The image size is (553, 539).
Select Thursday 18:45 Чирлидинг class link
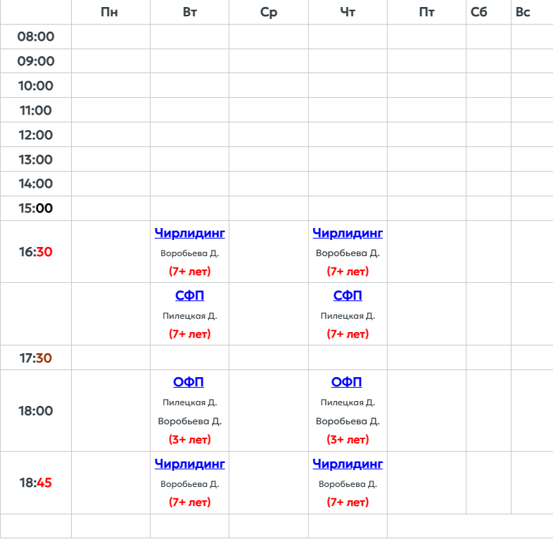(x=348, y=464)
